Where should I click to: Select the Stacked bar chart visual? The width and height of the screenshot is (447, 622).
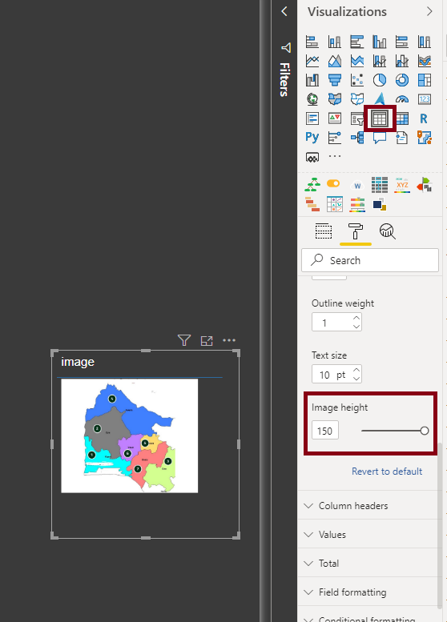(312, 42)
